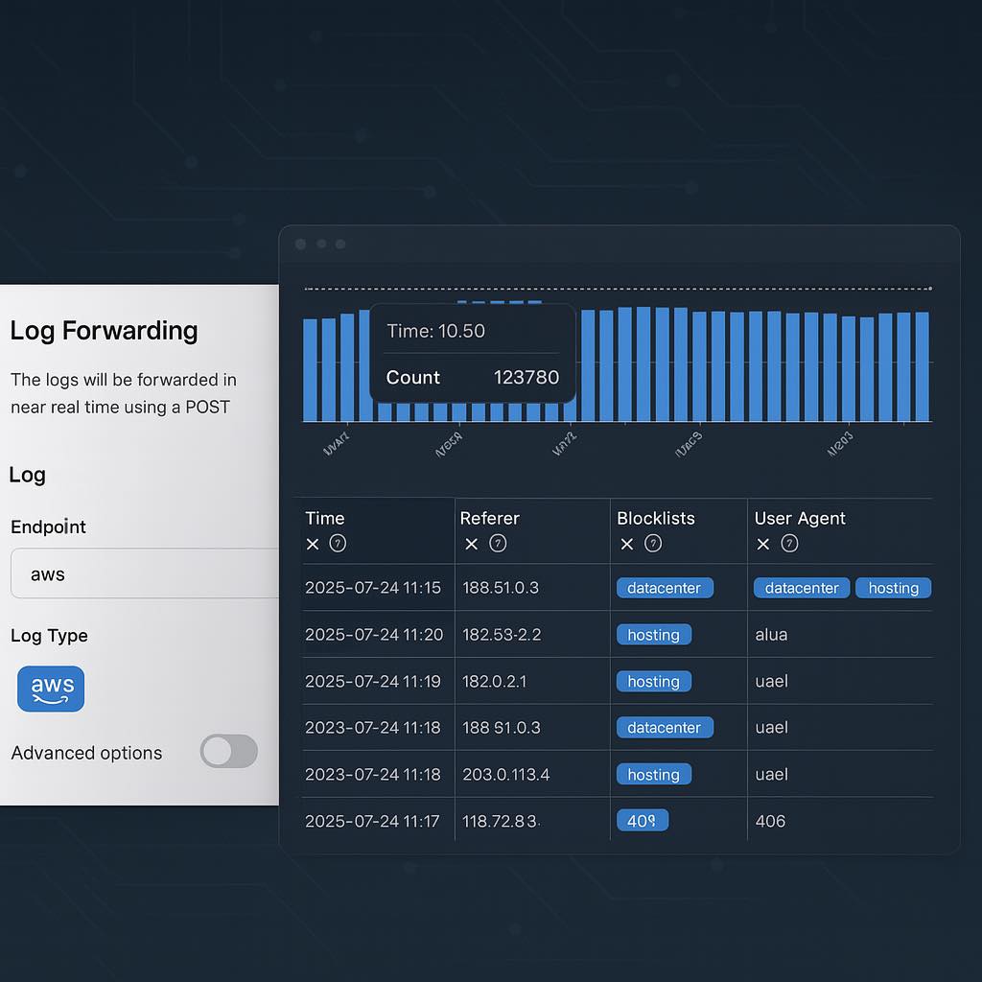Click timestamp 2025-07-24 11:19

click(x=373, y=682)
